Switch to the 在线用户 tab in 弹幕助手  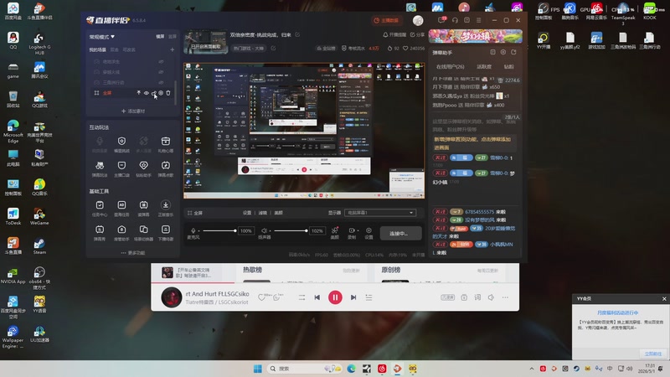450,67
